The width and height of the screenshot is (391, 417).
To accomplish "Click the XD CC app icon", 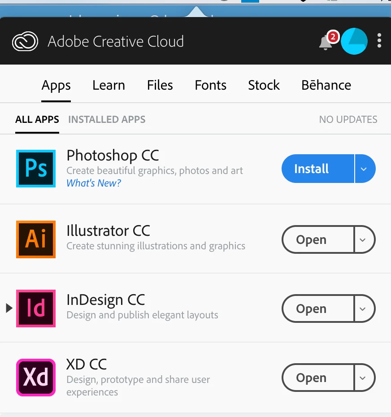I will point(36,378).
